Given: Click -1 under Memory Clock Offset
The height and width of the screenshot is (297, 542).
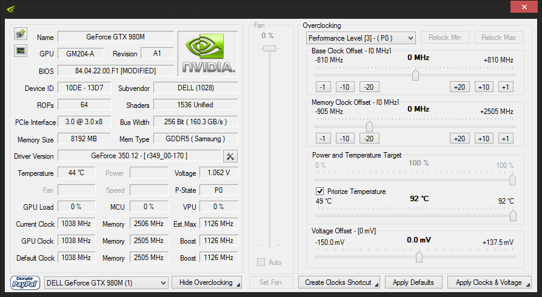Looking at the screenshot, I should (x=323, y=139).
